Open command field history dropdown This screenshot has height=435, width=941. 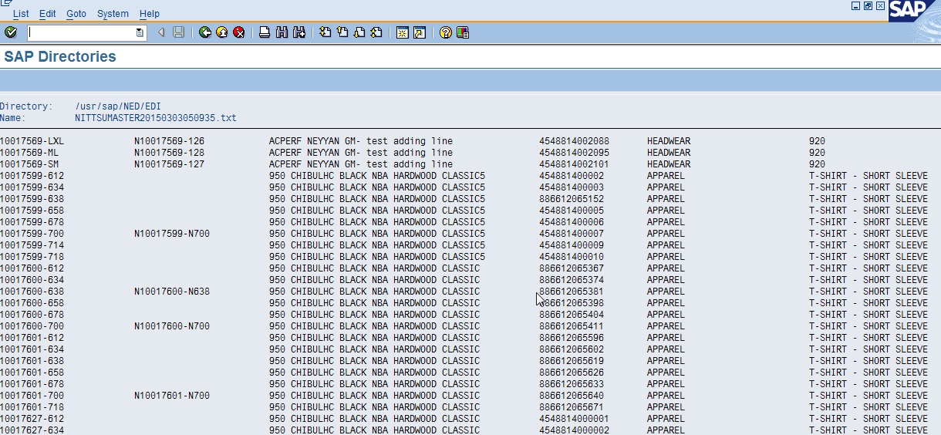[x=140, y=32]
